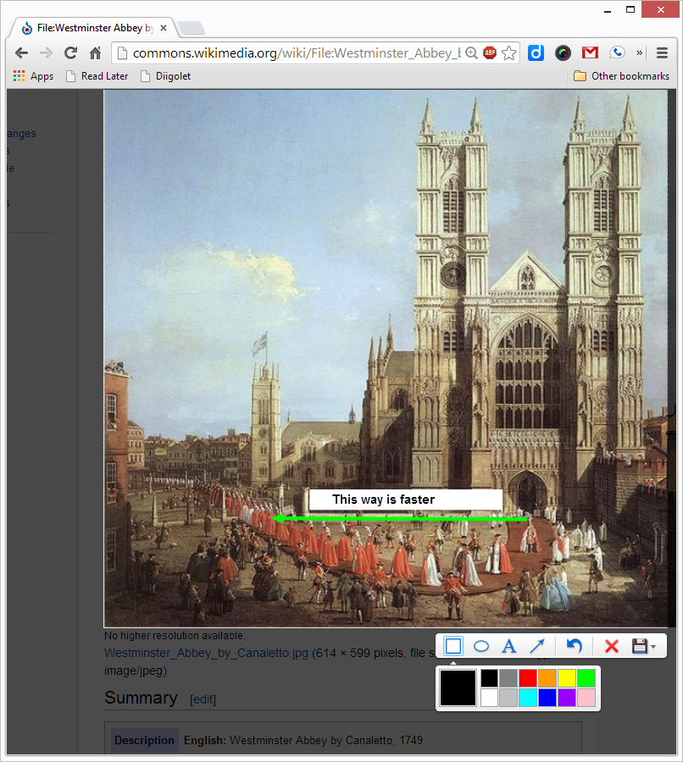
Task: Save the annotated screenshot
Action: pyautogui.click(x=640, y=646)
